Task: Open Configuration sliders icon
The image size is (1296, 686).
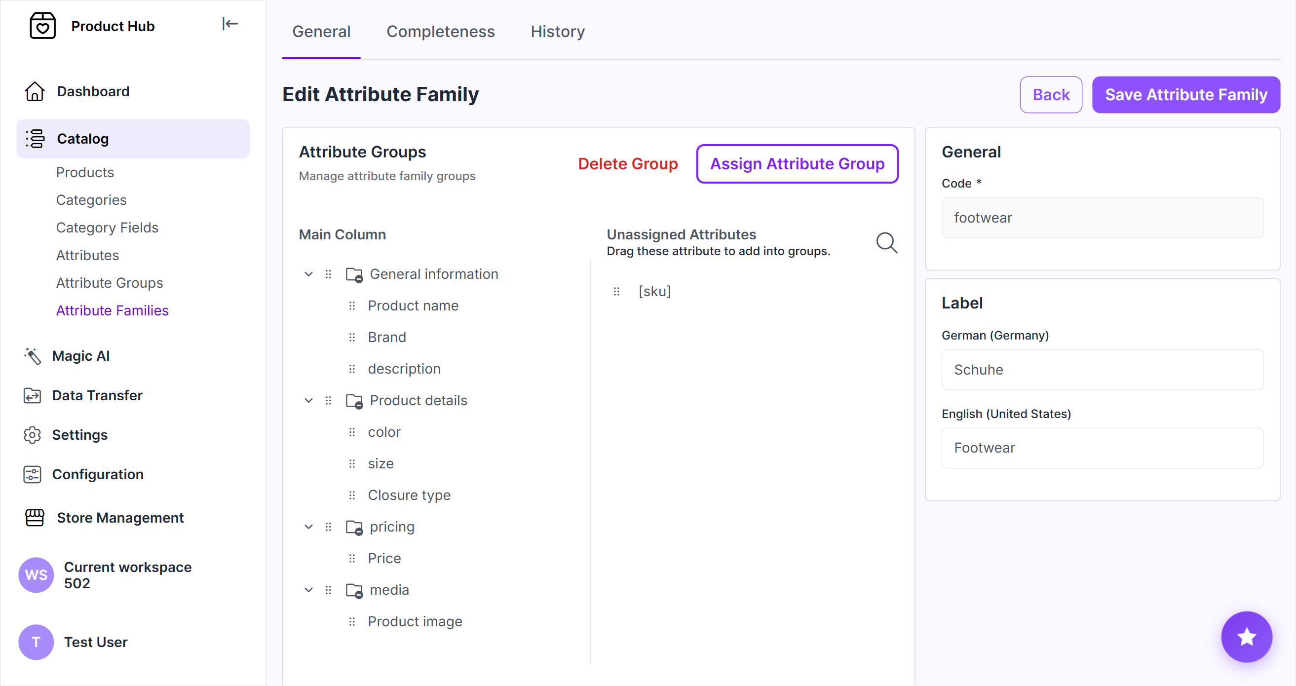Action: tap(32, 475)
